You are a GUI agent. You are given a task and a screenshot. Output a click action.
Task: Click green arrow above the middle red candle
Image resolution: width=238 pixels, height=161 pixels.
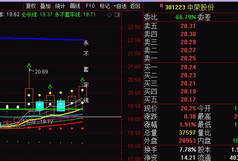[x=50, y=87]
